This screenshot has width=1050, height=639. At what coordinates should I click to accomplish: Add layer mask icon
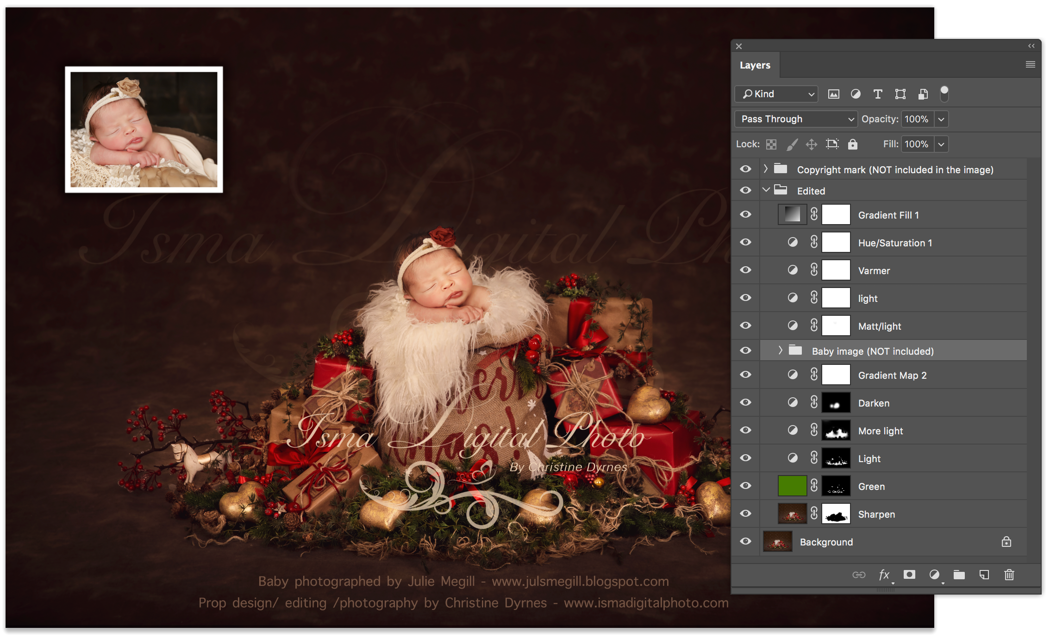909,575
